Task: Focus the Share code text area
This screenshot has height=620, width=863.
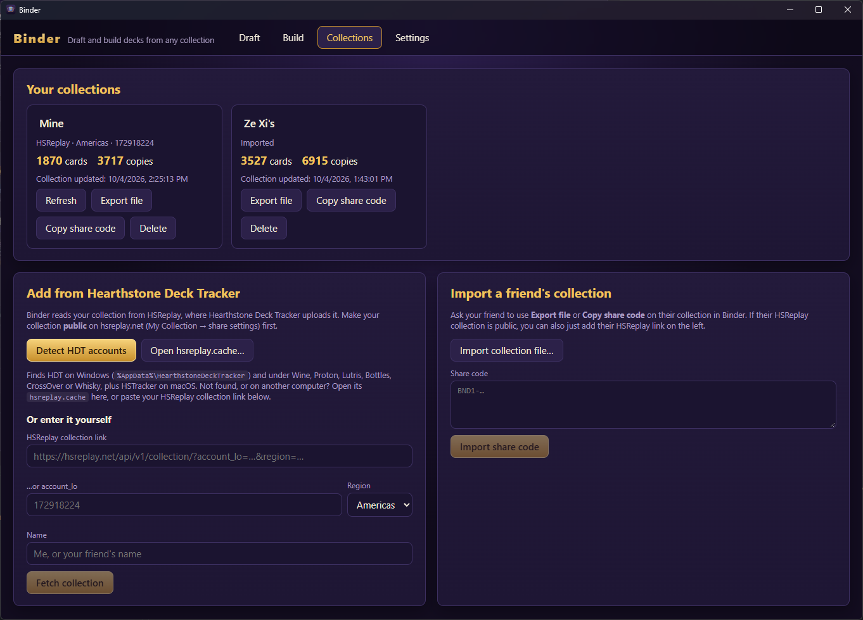Action: [643, 404]
